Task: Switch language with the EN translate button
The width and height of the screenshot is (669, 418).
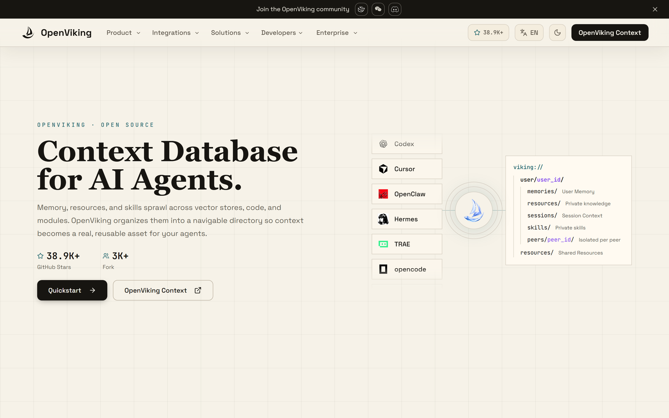Action: coord(529,33)
